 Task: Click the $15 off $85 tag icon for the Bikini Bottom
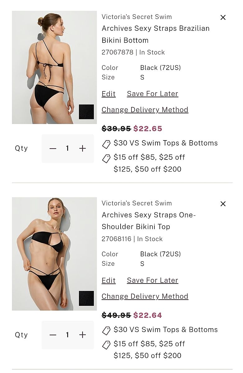tap(106, 159)
